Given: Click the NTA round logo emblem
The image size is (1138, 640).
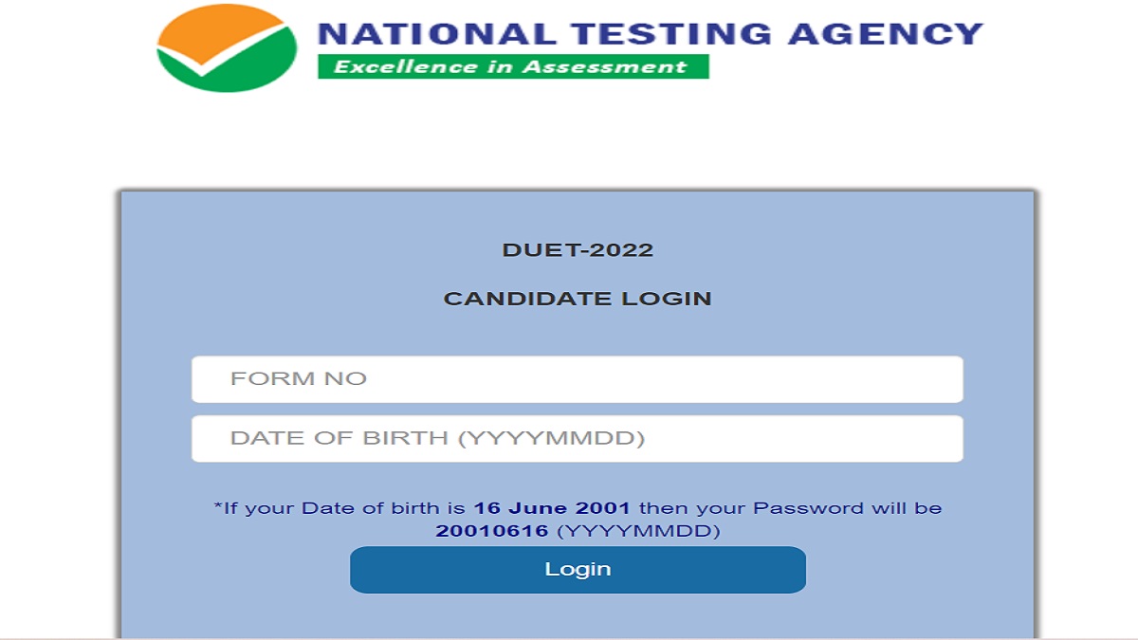Looking at the screenshot, I should [x=227, y=47].
